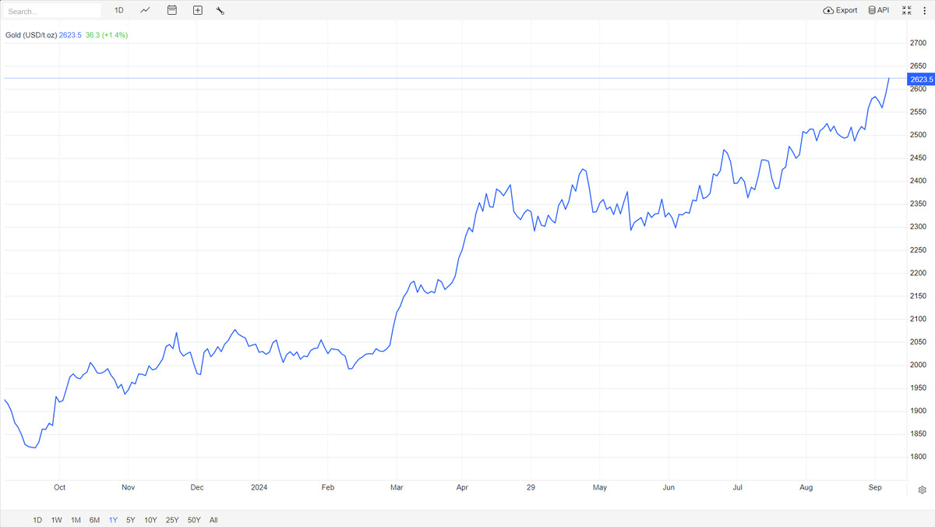
Task: Click the Oct date axis label
Action: tap(59, 487)
